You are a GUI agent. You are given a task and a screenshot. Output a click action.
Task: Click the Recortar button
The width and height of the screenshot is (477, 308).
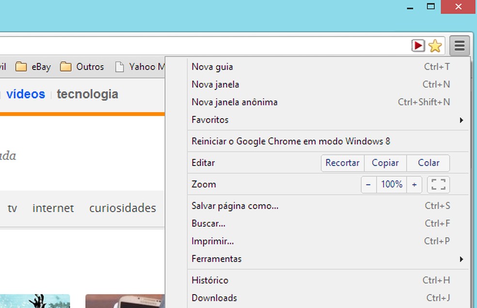[x=343, y=163]
